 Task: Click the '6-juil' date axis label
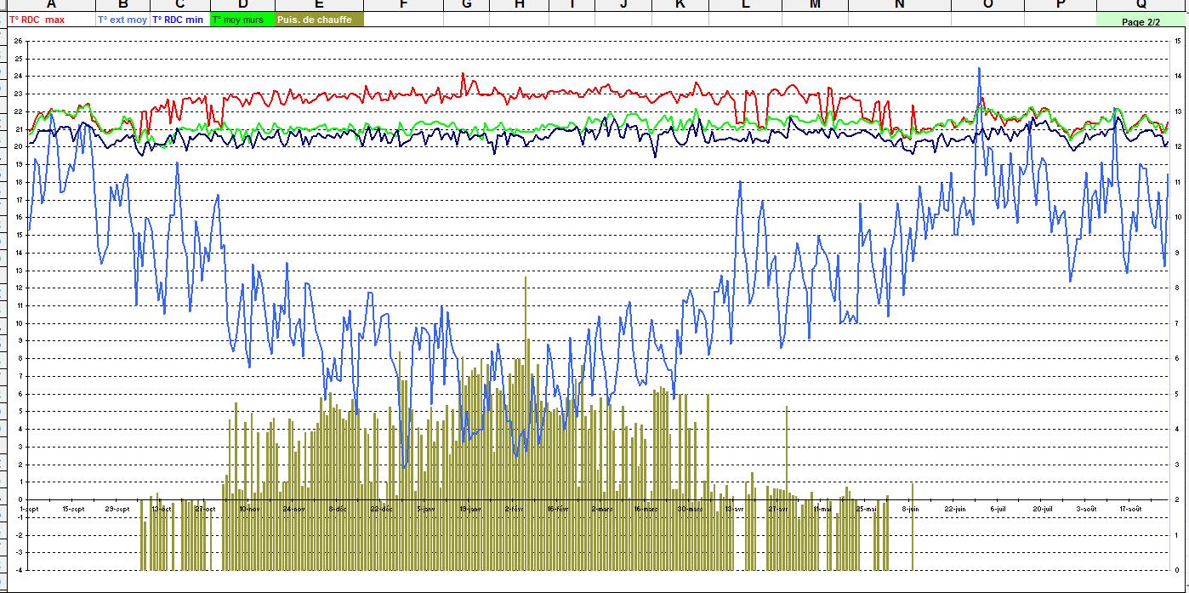pyautogui.click(x=998, y=509)
